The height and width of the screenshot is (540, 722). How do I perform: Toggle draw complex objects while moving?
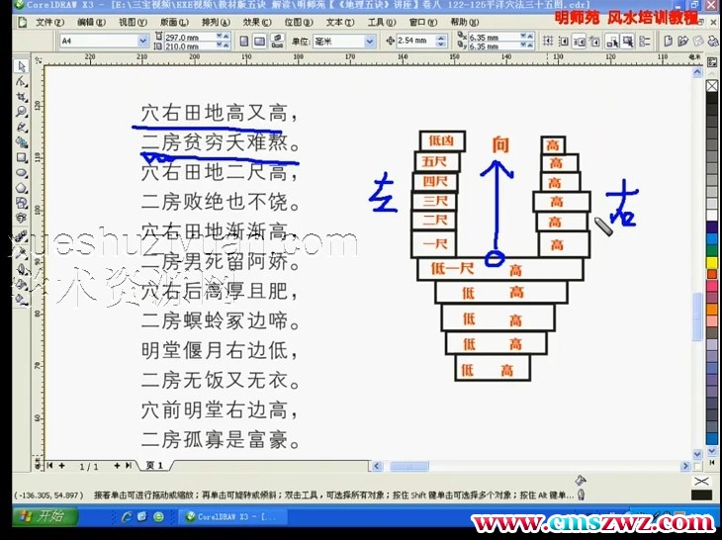coord(612,42)
